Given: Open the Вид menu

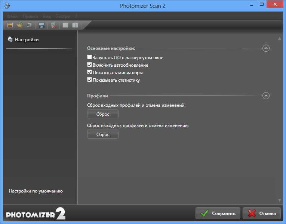Looking at the screenshot, I should coord(47,16).
